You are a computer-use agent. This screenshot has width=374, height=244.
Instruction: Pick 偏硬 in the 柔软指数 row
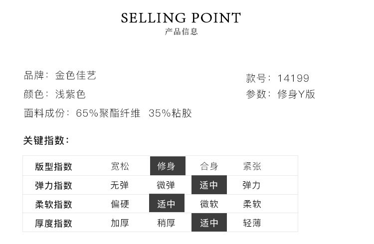pyautogui.click(x=120, y=204)
